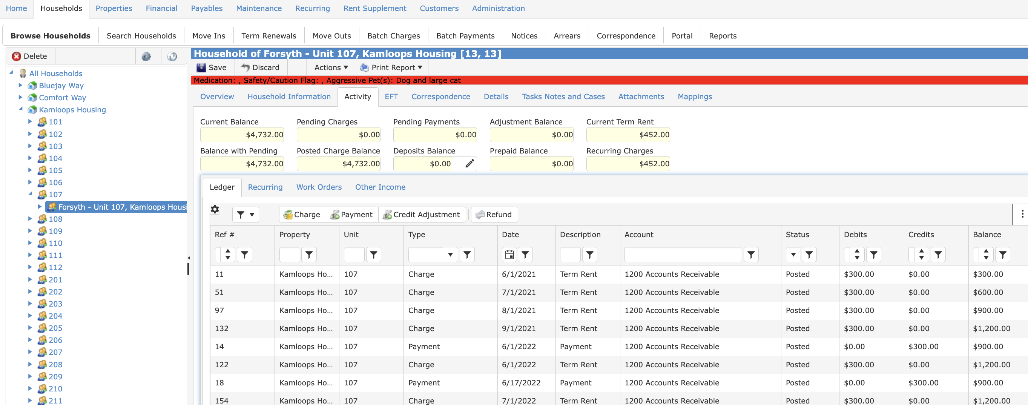Collapse the unit 107 tree node
The image size is (1028, 405).
point(30,194)
